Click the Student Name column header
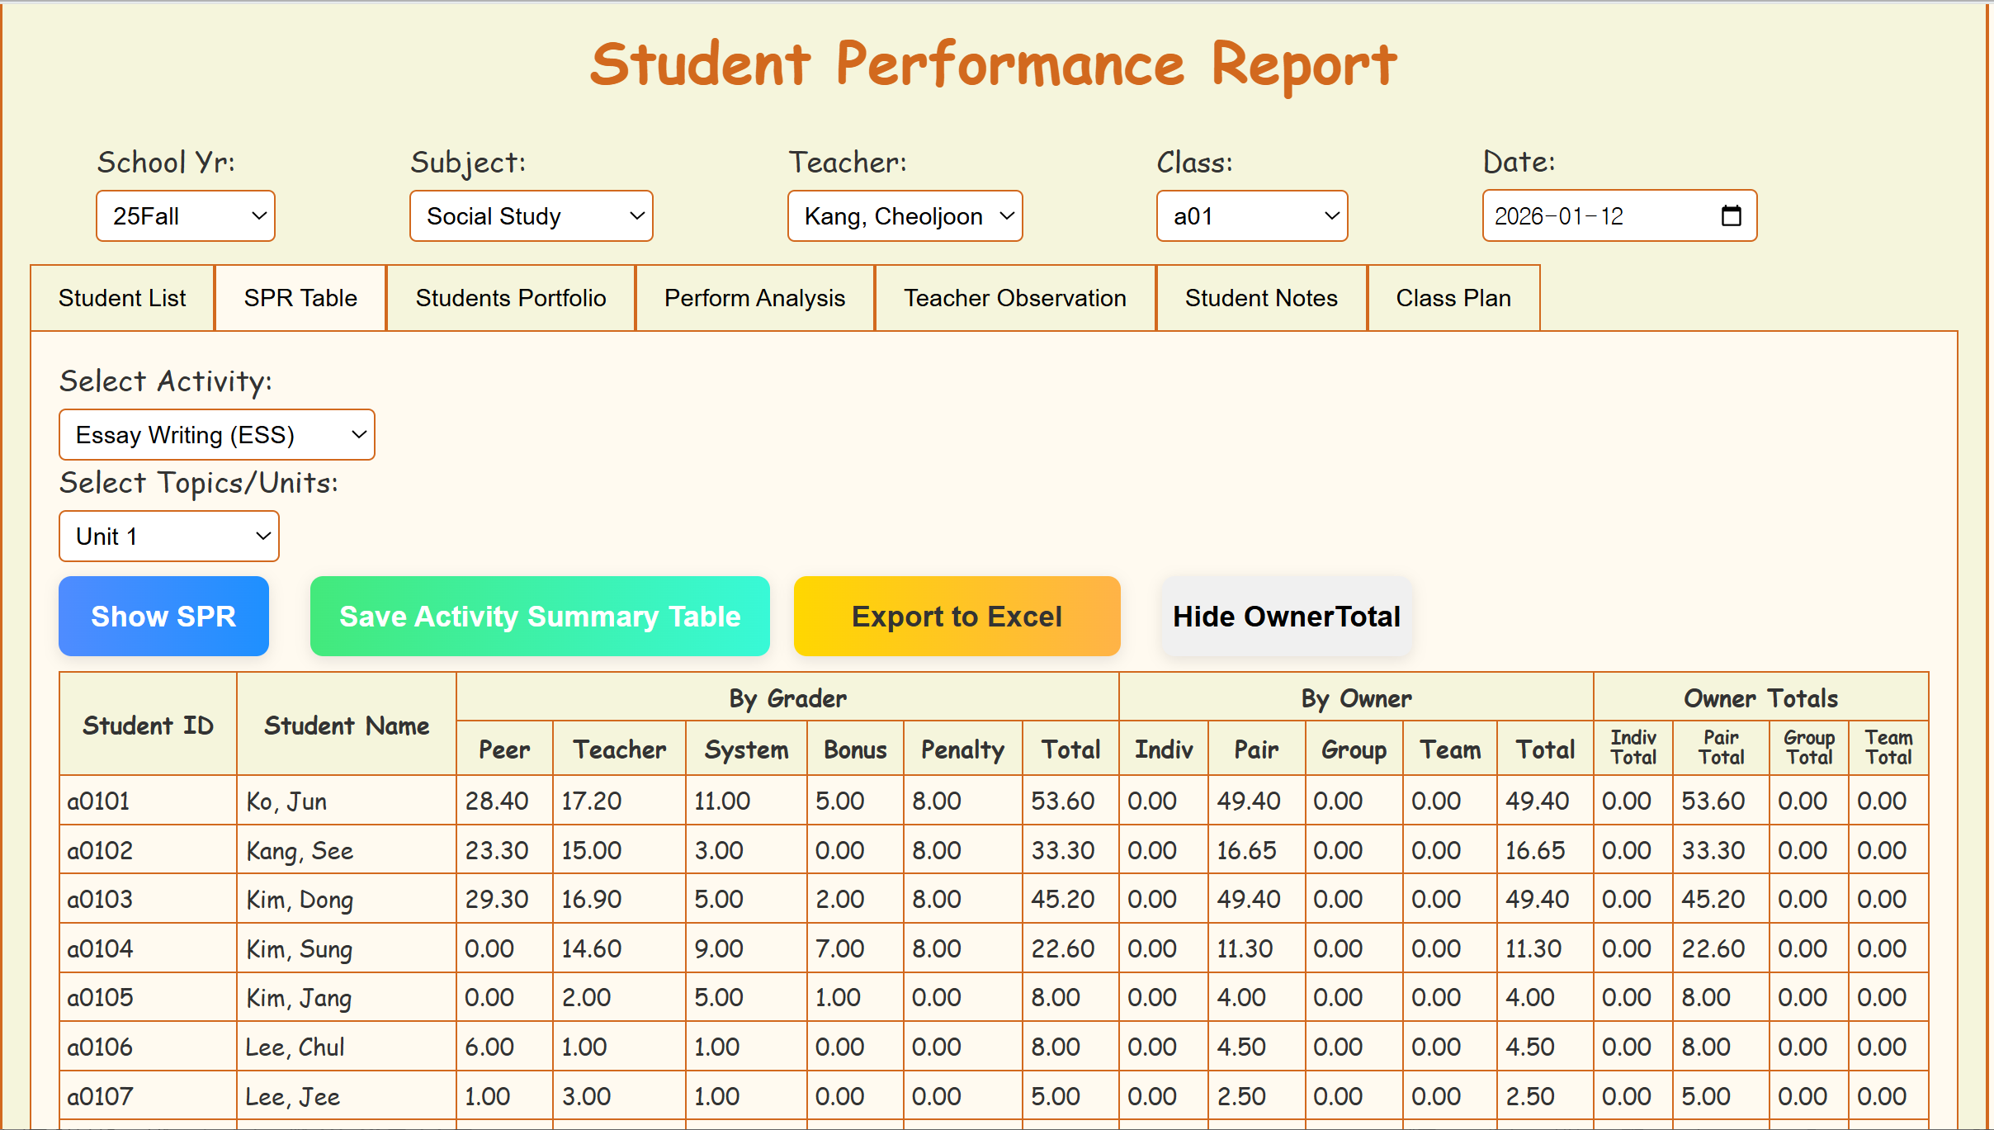1994x1130 pixels. pos(346,726)
